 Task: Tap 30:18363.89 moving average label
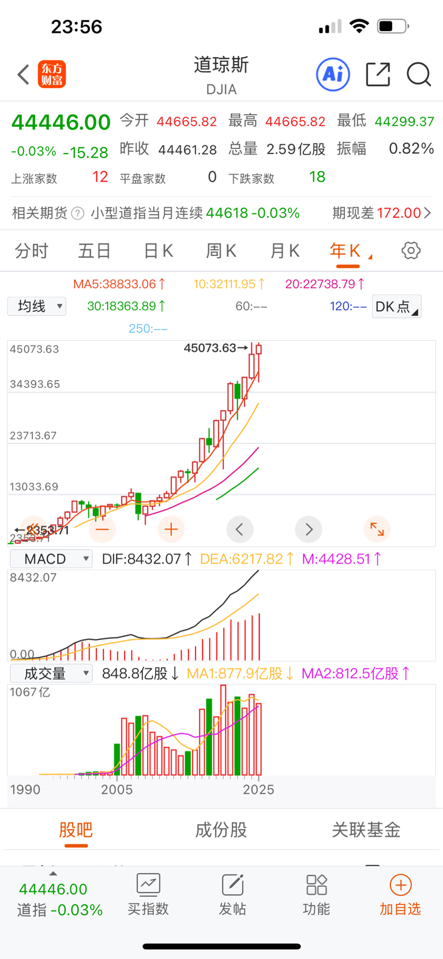coord(126,306)
